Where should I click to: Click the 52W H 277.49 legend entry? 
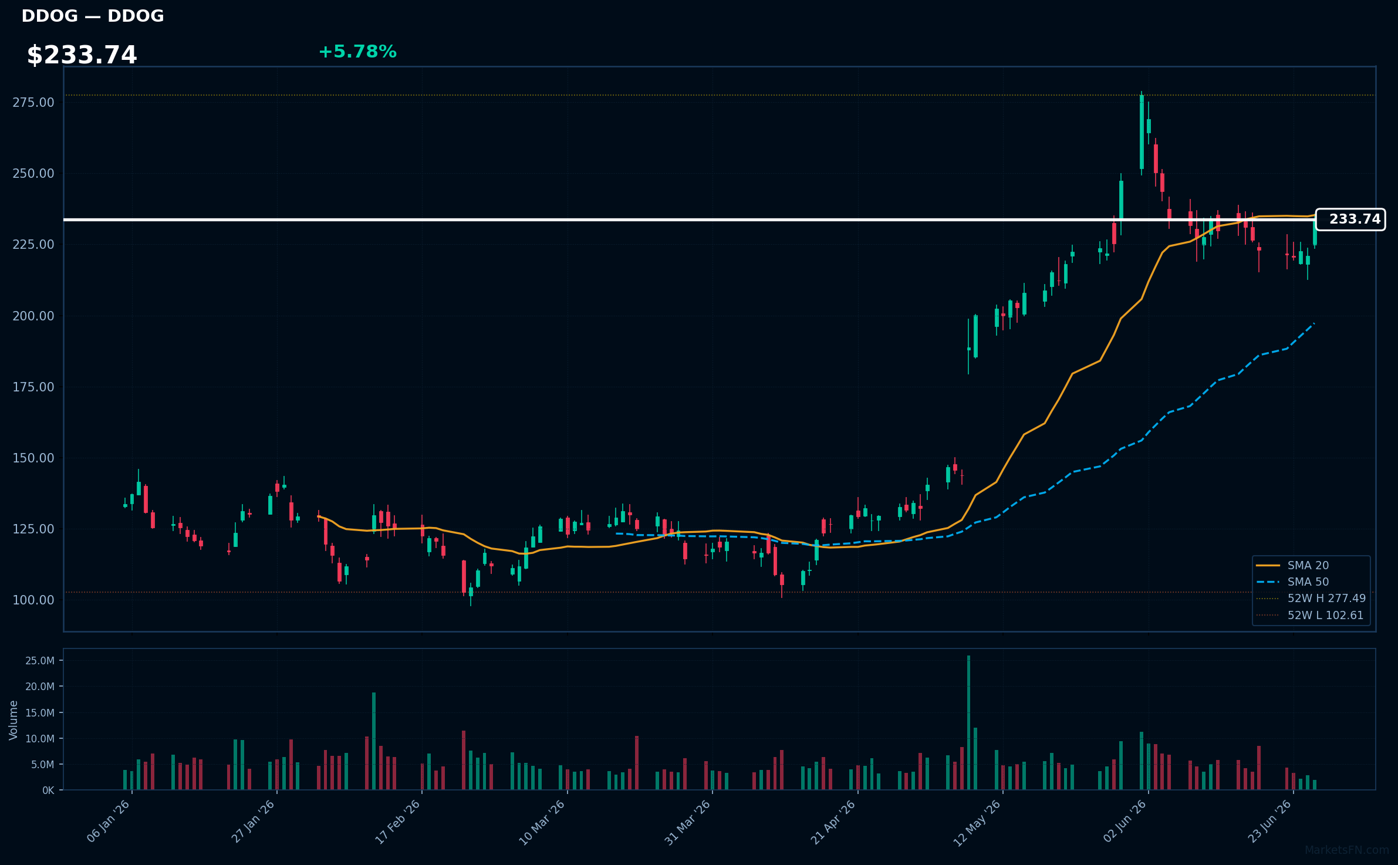(x=1311, y=598)
